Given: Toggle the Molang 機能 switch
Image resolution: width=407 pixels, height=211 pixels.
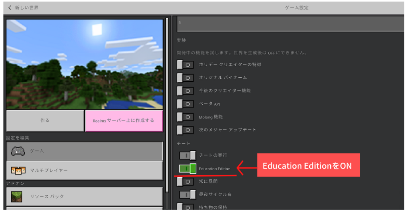Looking at the screenshot, I should [x=185, y=117].
